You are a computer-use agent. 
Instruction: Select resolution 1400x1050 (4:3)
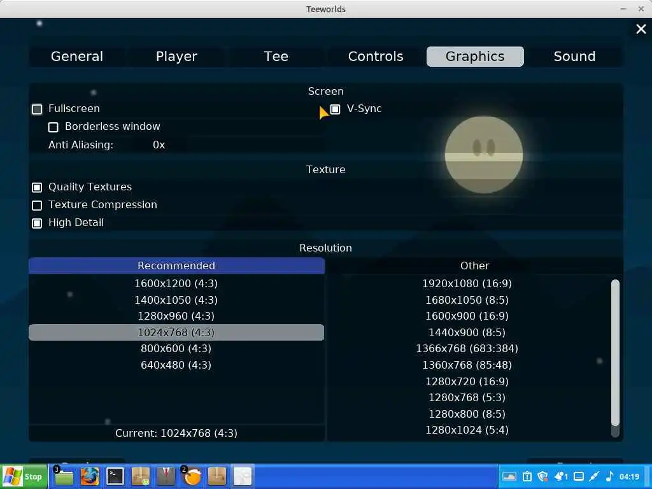[x=176, y=300]
